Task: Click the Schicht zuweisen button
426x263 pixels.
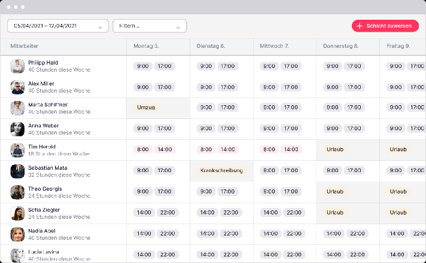Action: (x=385, y=26)
